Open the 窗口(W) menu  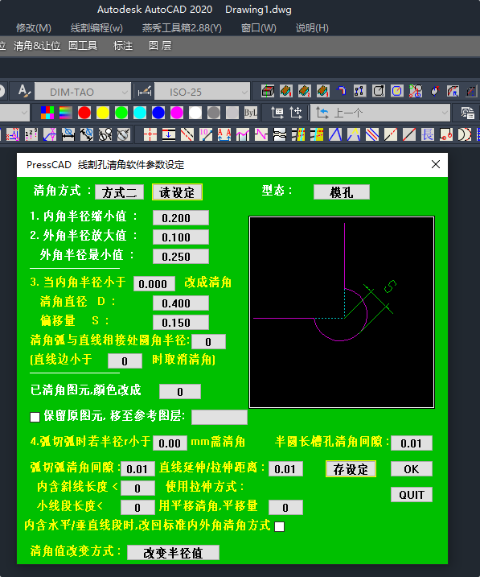coord(259,28)
